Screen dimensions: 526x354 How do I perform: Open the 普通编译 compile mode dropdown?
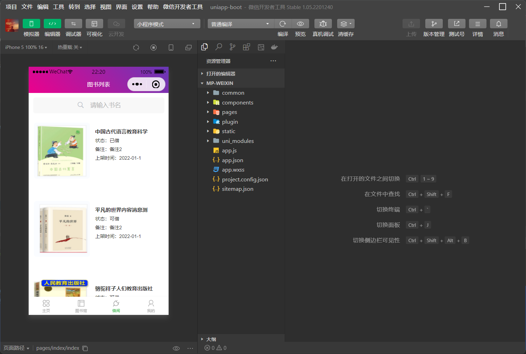tap(241, 24)
